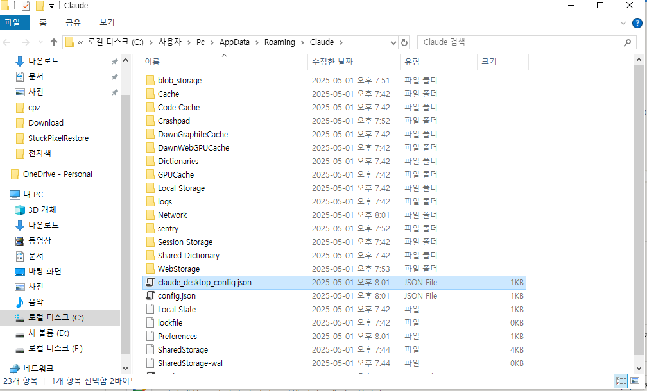The width and height of the screenshot is (647, 391).
Task: Select the Crashpad folder icon
Action: coord(150,121)
